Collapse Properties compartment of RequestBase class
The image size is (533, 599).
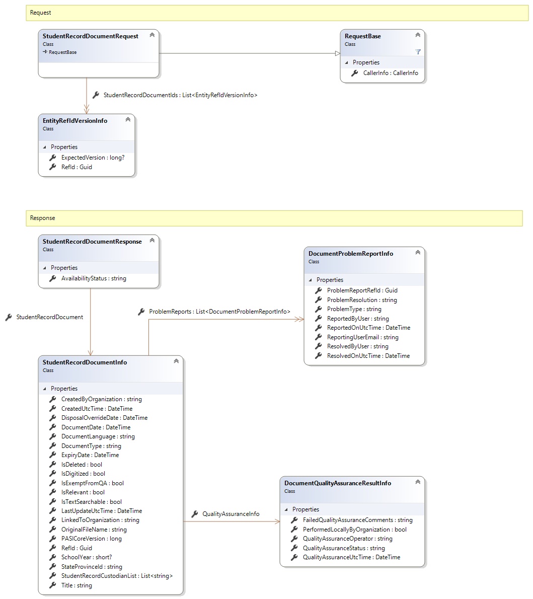346,62
